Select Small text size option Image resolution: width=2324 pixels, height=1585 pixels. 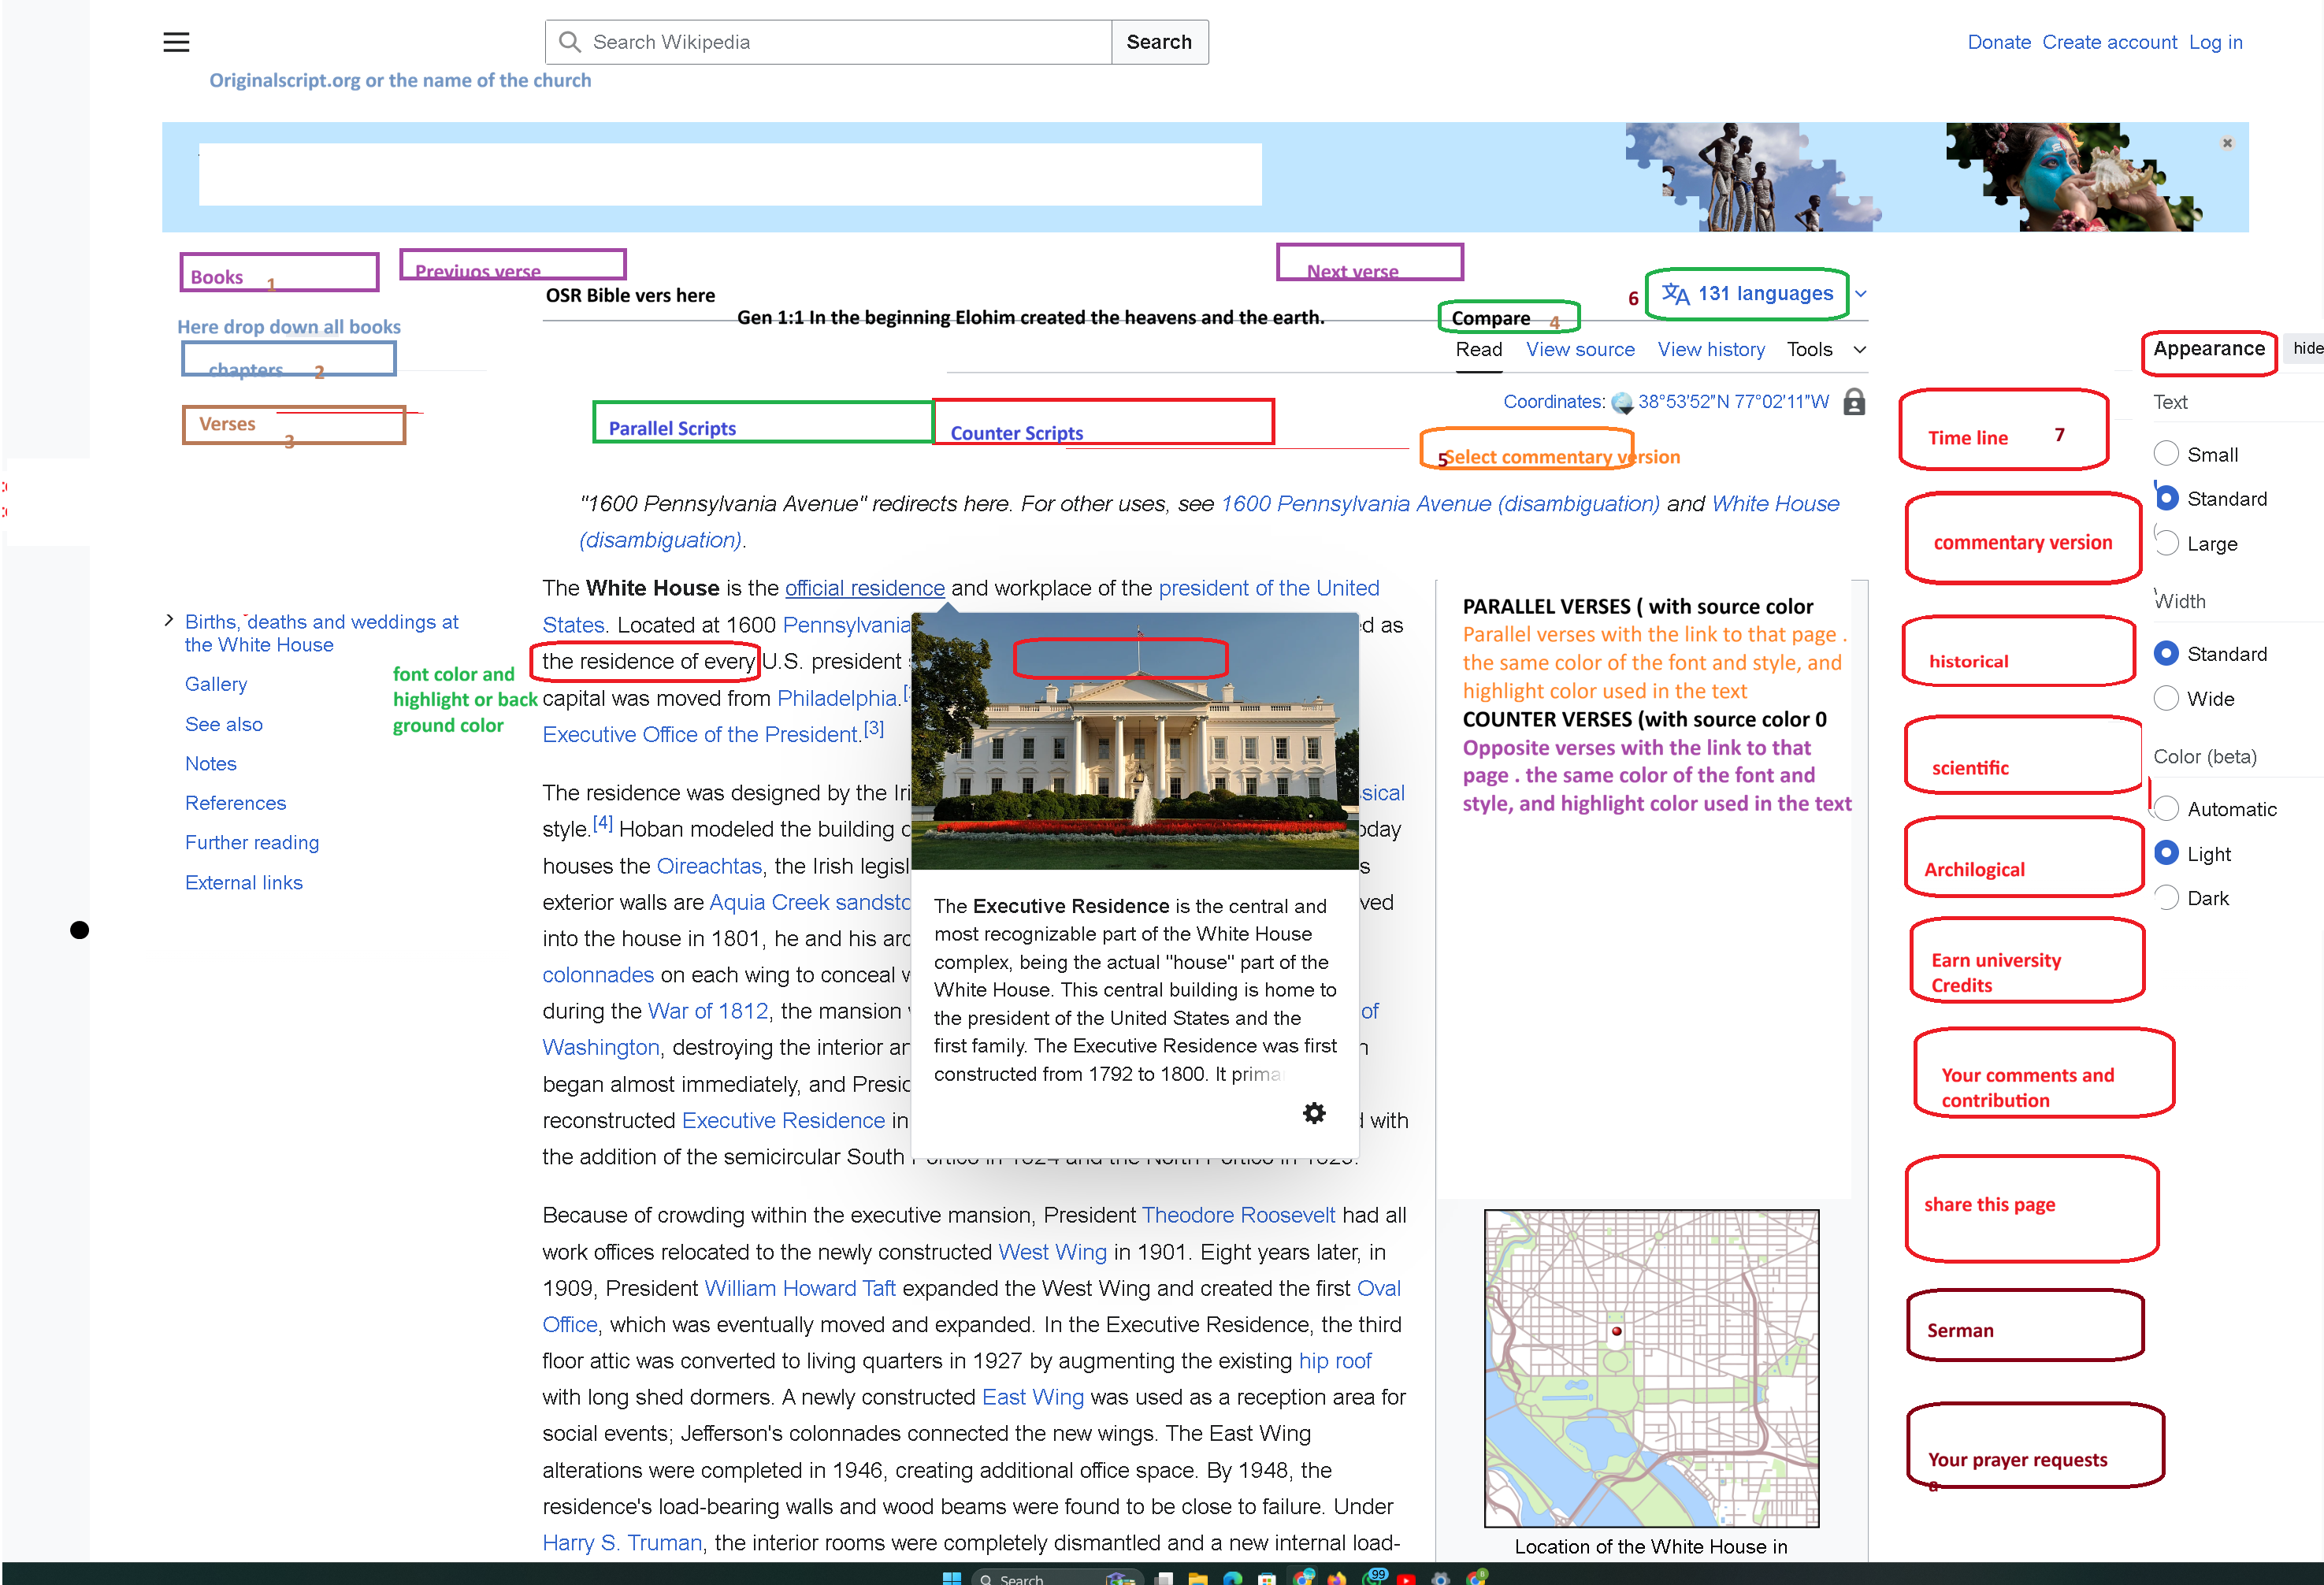[2166, 454]
